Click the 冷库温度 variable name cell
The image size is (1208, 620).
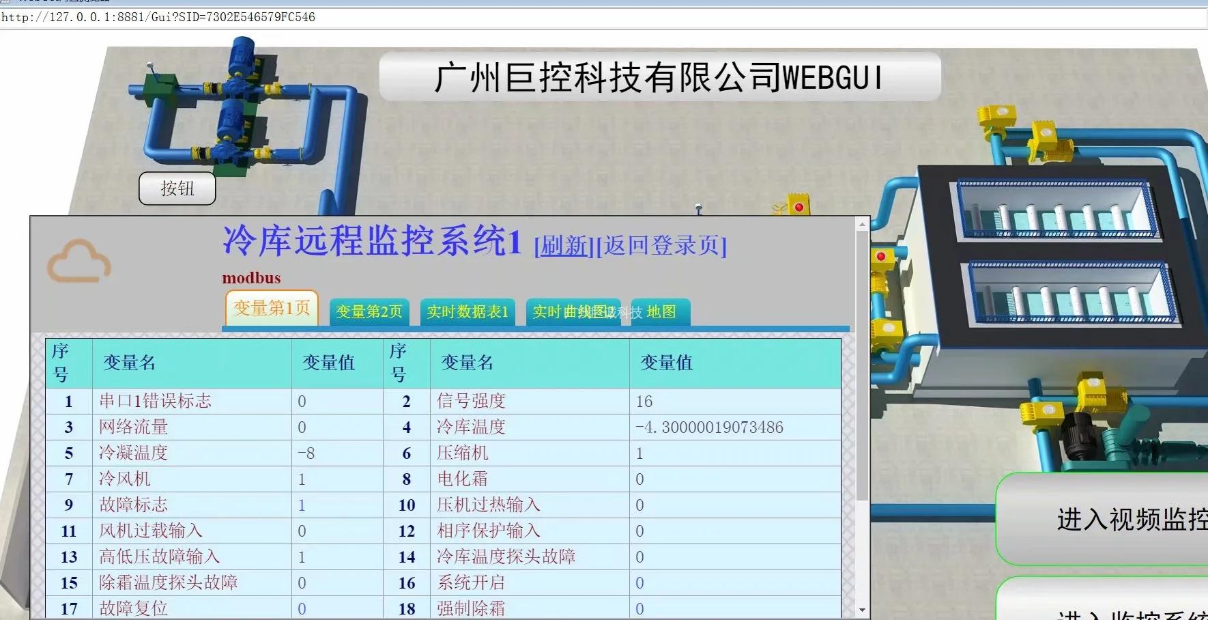472,427
